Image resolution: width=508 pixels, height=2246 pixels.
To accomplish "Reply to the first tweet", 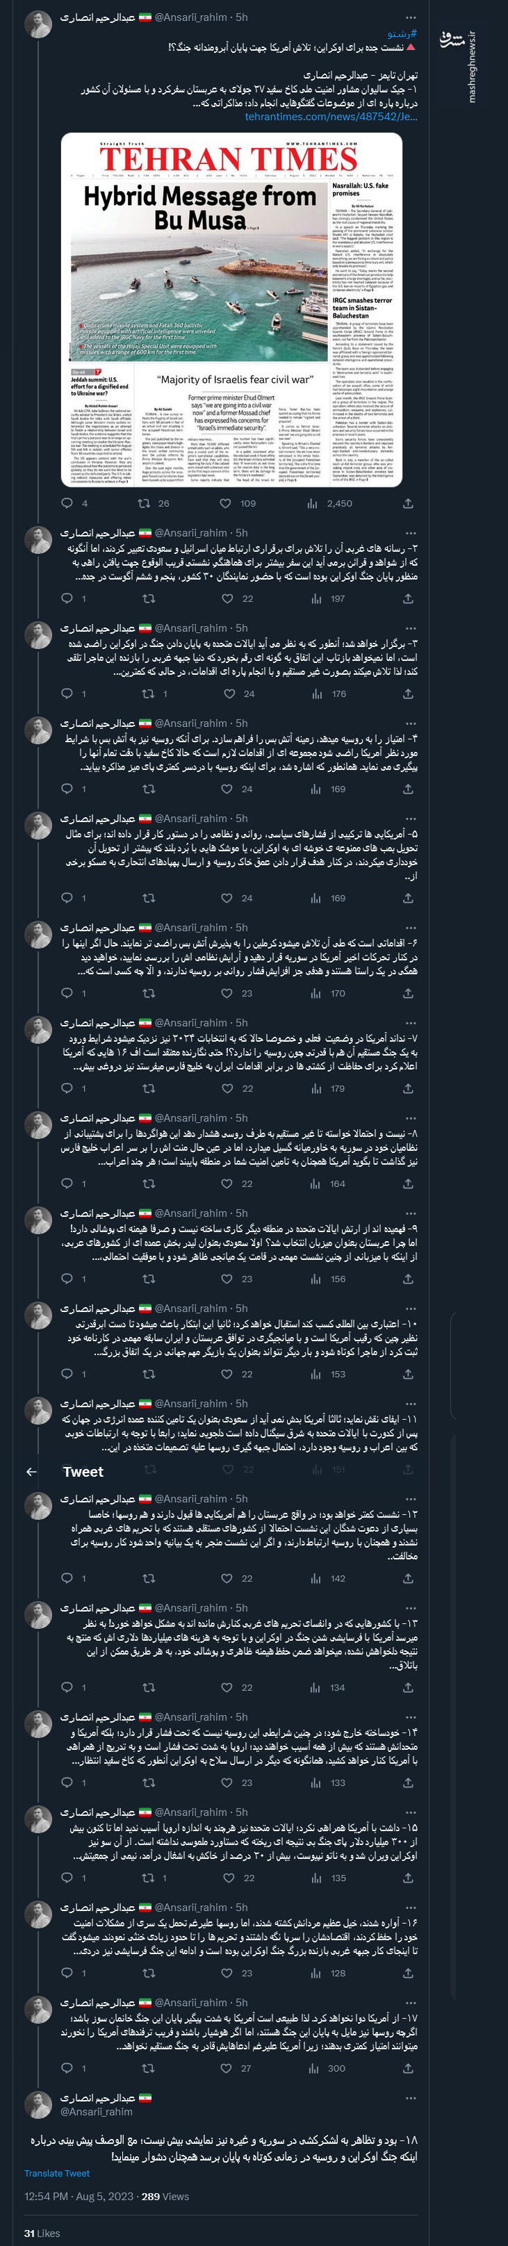I will [66, 503].
